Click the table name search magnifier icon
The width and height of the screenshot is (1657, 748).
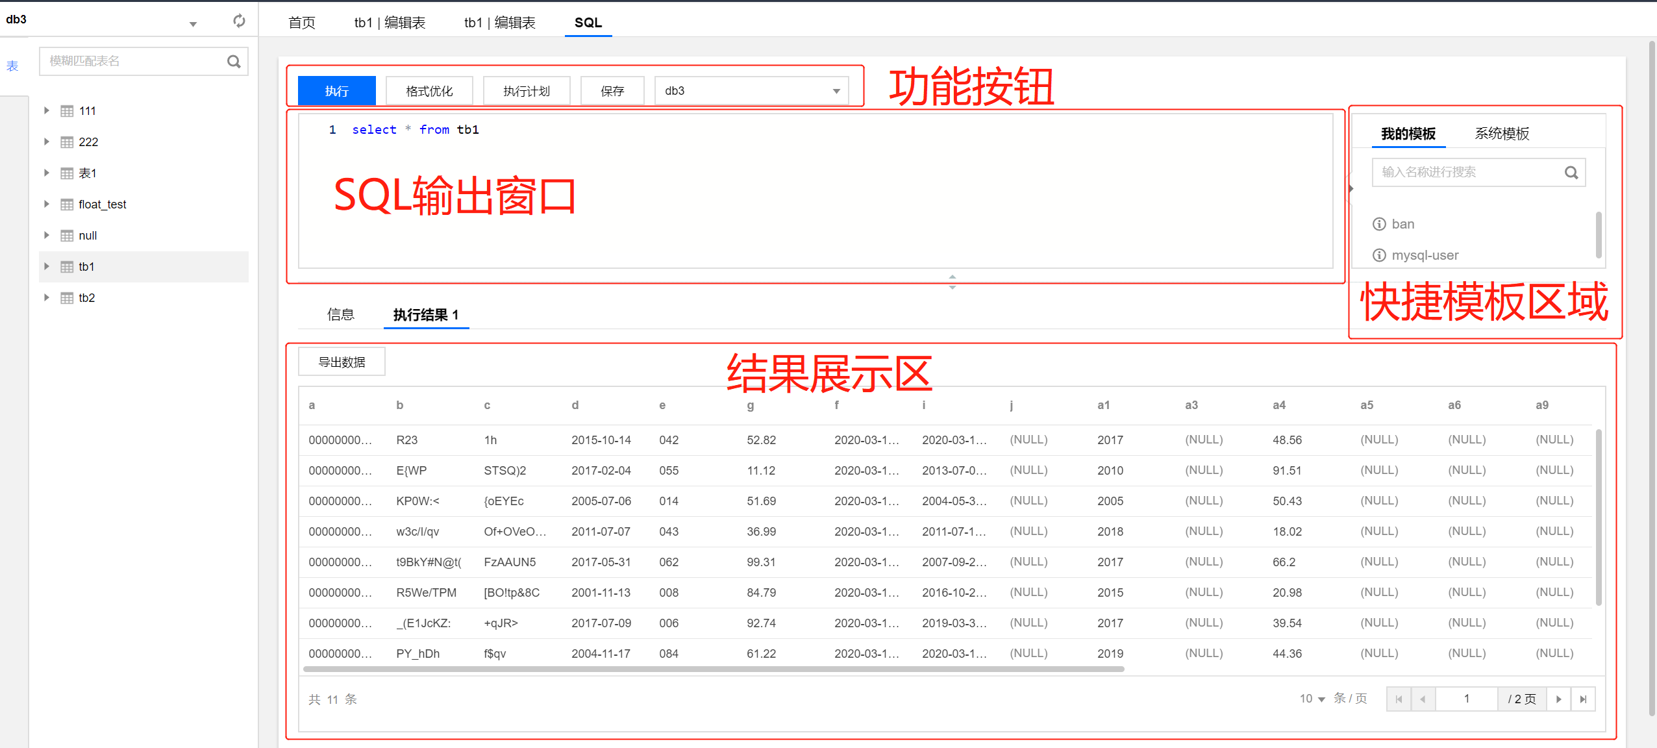(234, 62)
